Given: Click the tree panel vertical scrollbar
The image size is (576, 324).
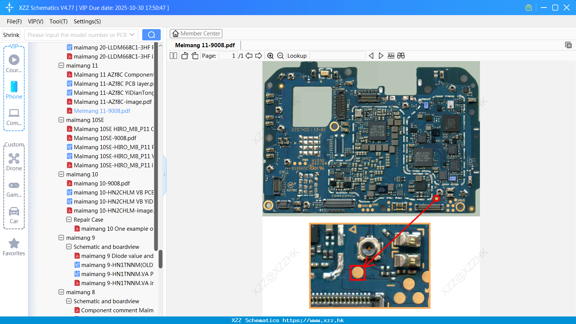Looking at the screenshot, I should [x=160, y=259].
